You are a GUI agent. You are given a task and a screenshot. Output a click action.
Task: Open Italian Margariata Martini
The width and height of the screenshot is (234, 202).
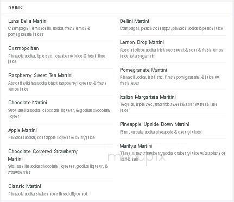[x=148, y=97]
